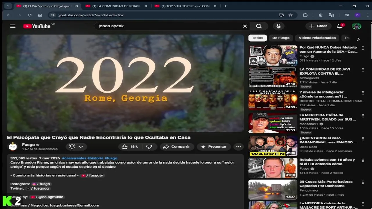Reload the page
This screenshot has height=209, width=372.
click(x=30, y=15)
